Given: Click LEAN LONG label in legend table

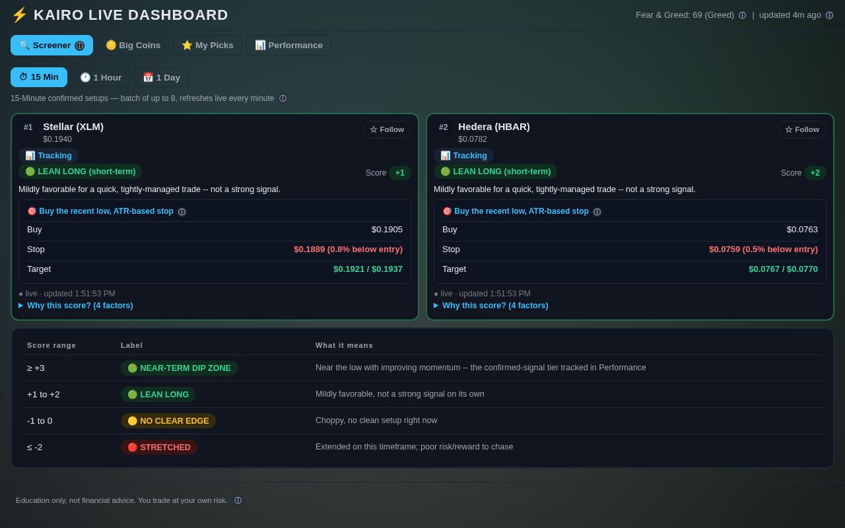Looking at the screenshot, I should point(158,395).
